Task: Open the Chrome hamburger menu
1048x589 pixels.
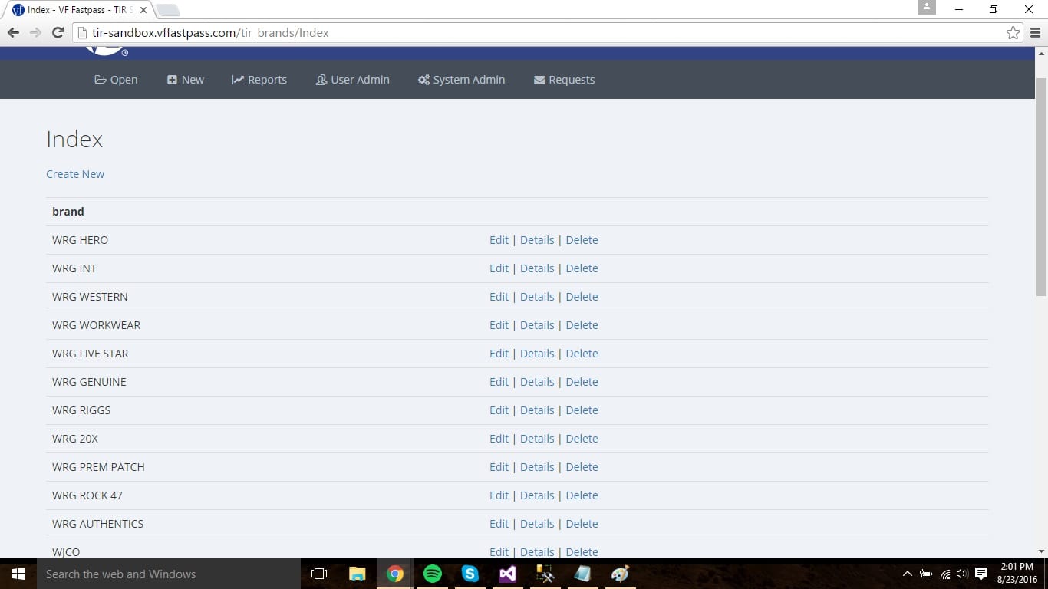Action: (1034, 33)
